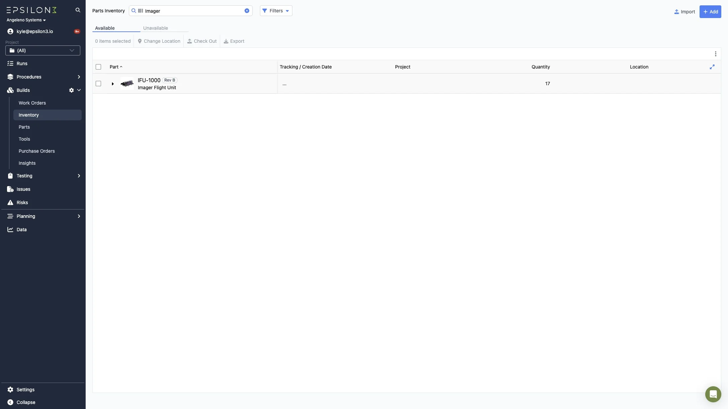Image resolution: width=728 pixels, height=409 pixels.
Task: Click the notifications badge by user email
Action: [77, 31]
